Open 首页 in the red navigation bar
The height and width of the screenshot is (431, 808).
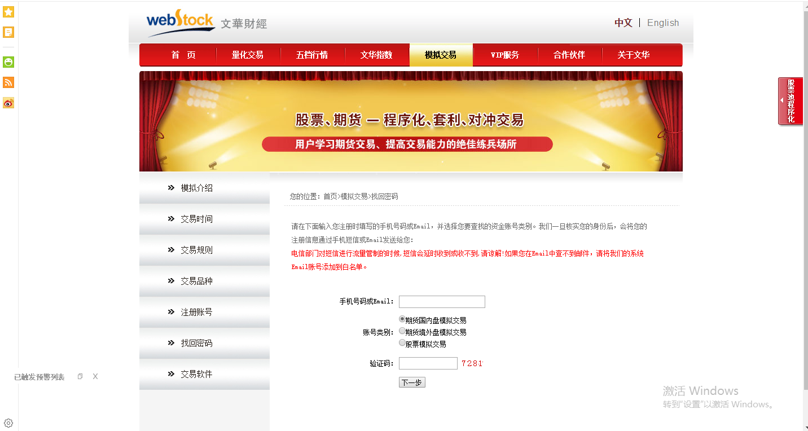click(183, 55)
